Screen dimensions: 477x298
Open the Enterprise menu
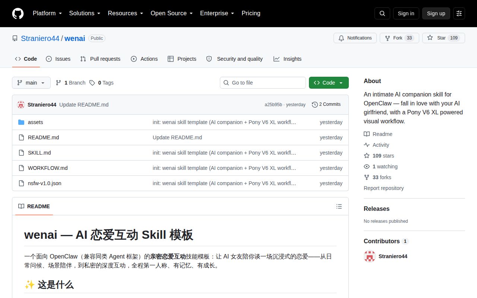pyautogui.click(x=217, y=13)
